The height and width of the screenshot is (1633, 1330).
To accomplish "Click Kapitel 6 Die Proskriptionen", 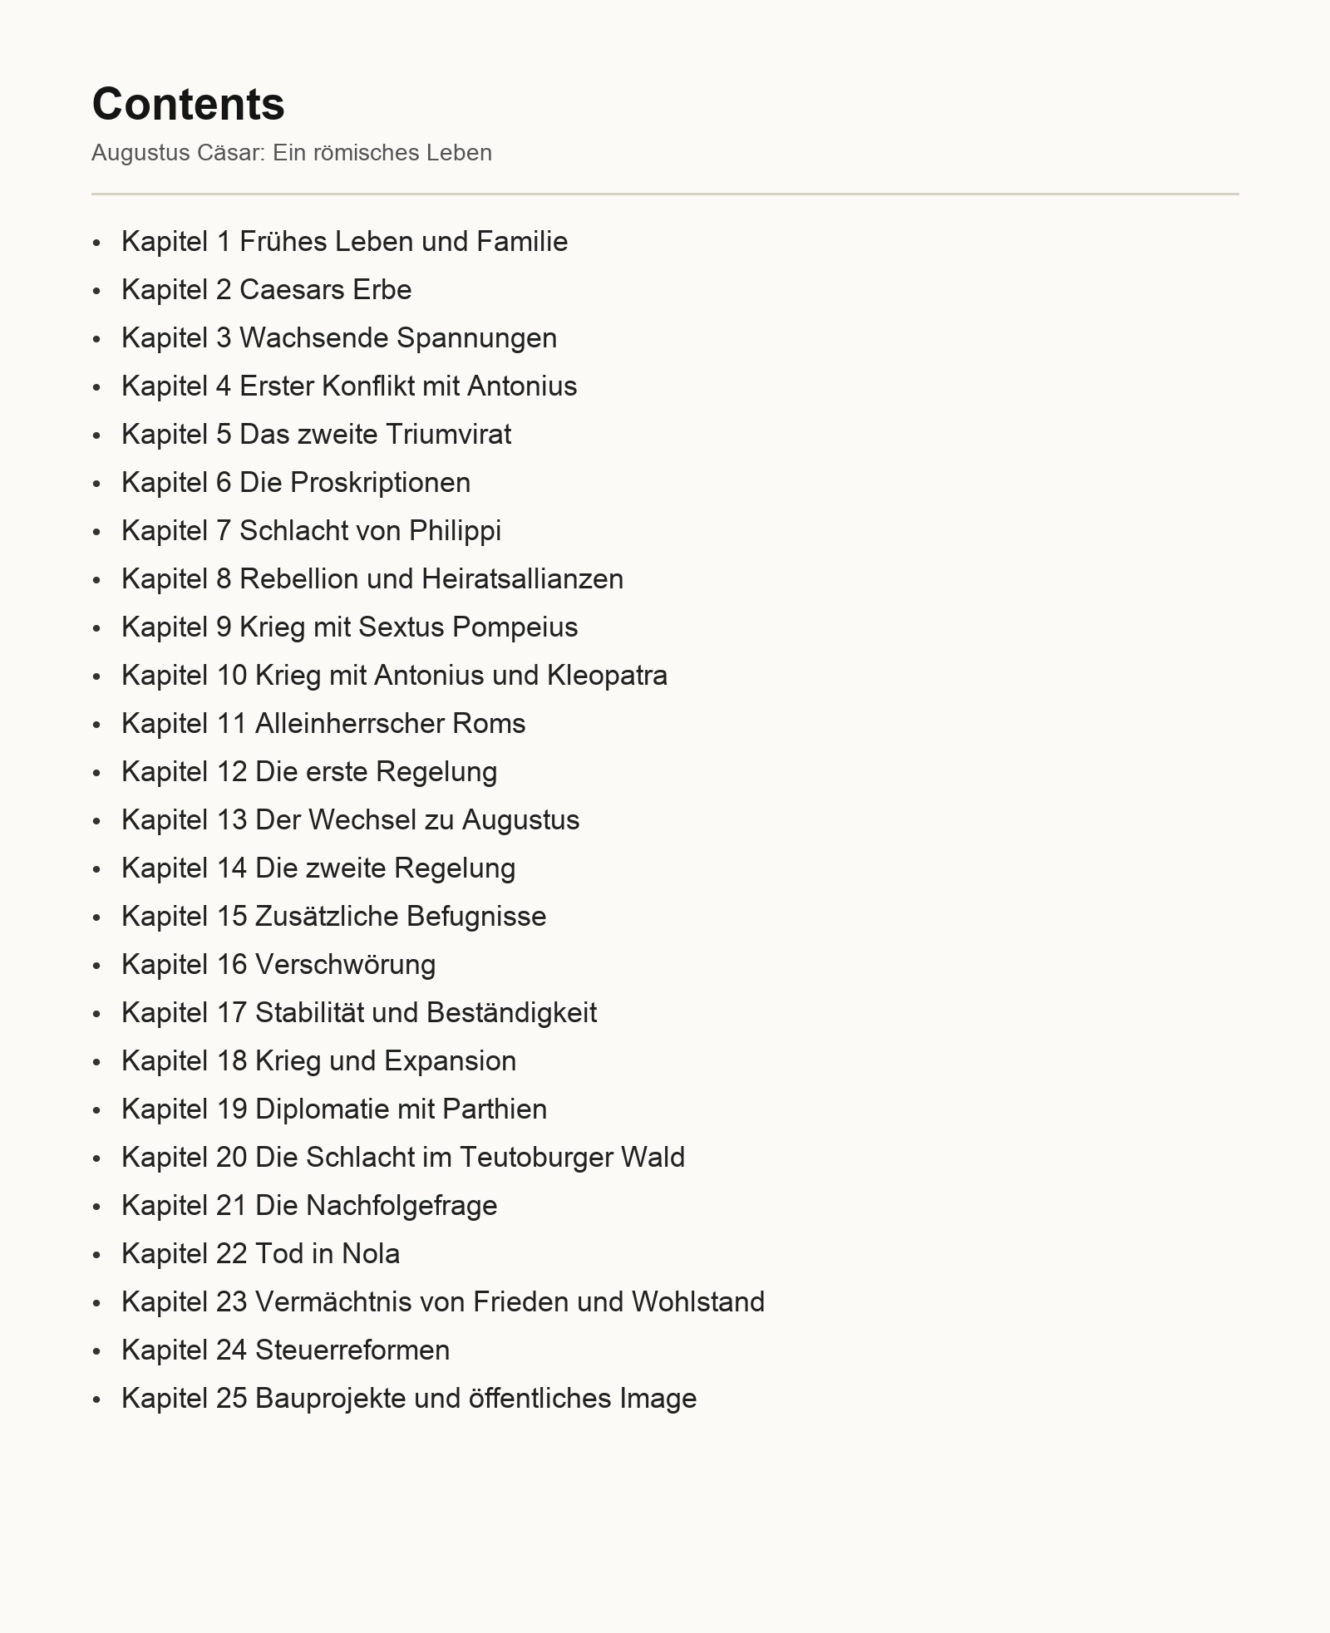I will 296,483.
